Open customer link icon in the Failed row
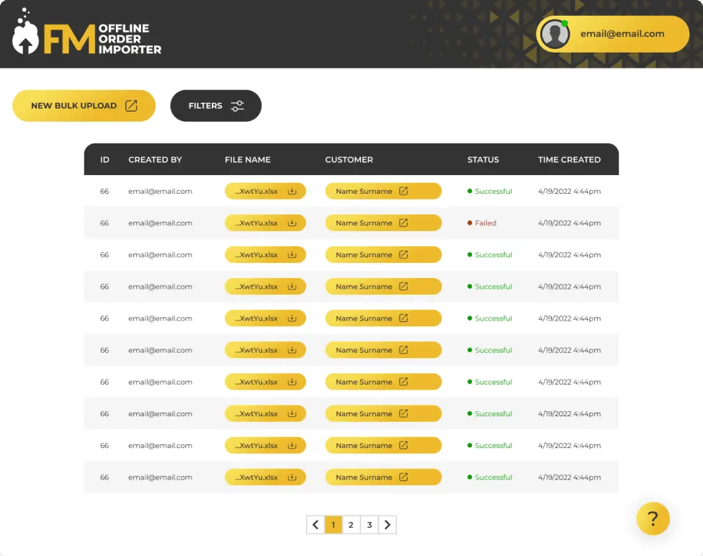 (x=403, y=223)
